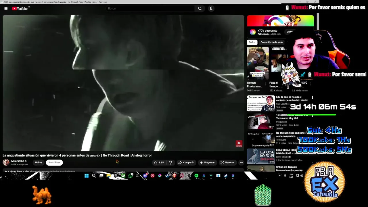The width and height of the screenshot is (368, 207).
Task: Open the YouTube hamburger guide menu
Action: point(6,8)
